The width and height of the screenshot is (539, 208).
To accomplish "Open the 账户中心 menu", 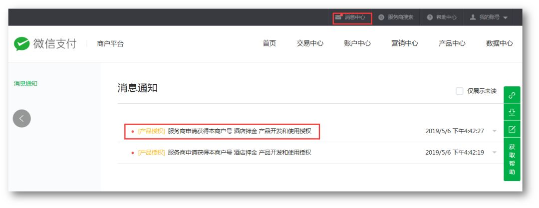I will pos(357,44).
